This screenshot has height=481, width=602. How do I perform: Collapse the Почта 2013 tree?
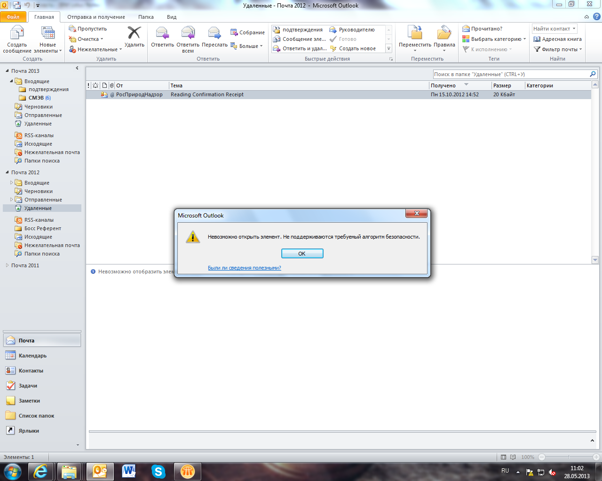pos(7,71)
